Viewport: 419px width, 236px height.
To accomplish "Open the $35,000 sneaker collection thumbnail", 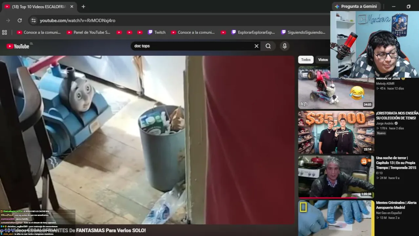I will click(x=336, y=132).
